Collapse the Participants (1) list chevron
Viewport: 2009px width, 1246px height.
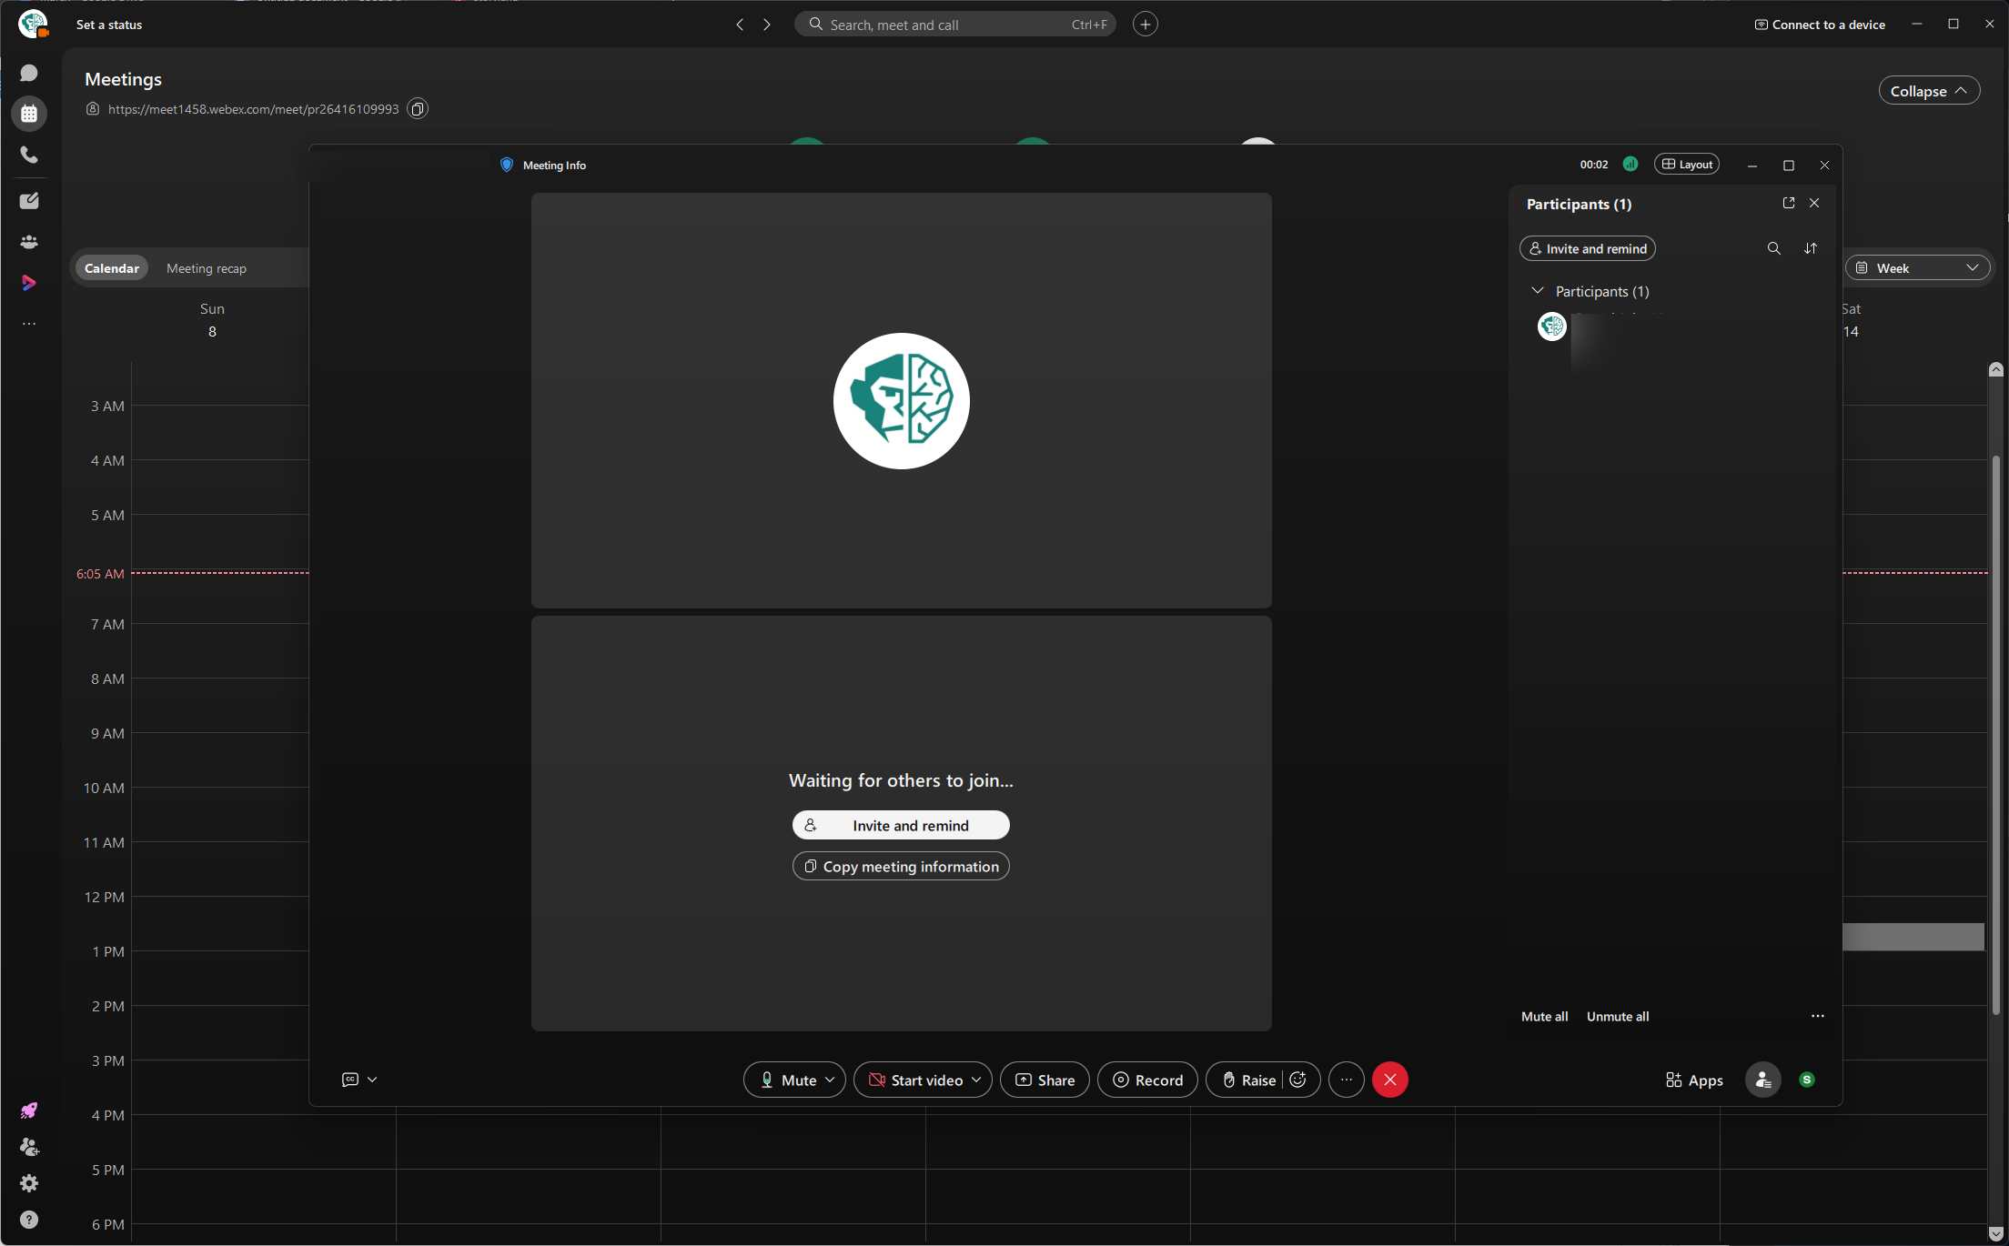[x=1538, y=291]
